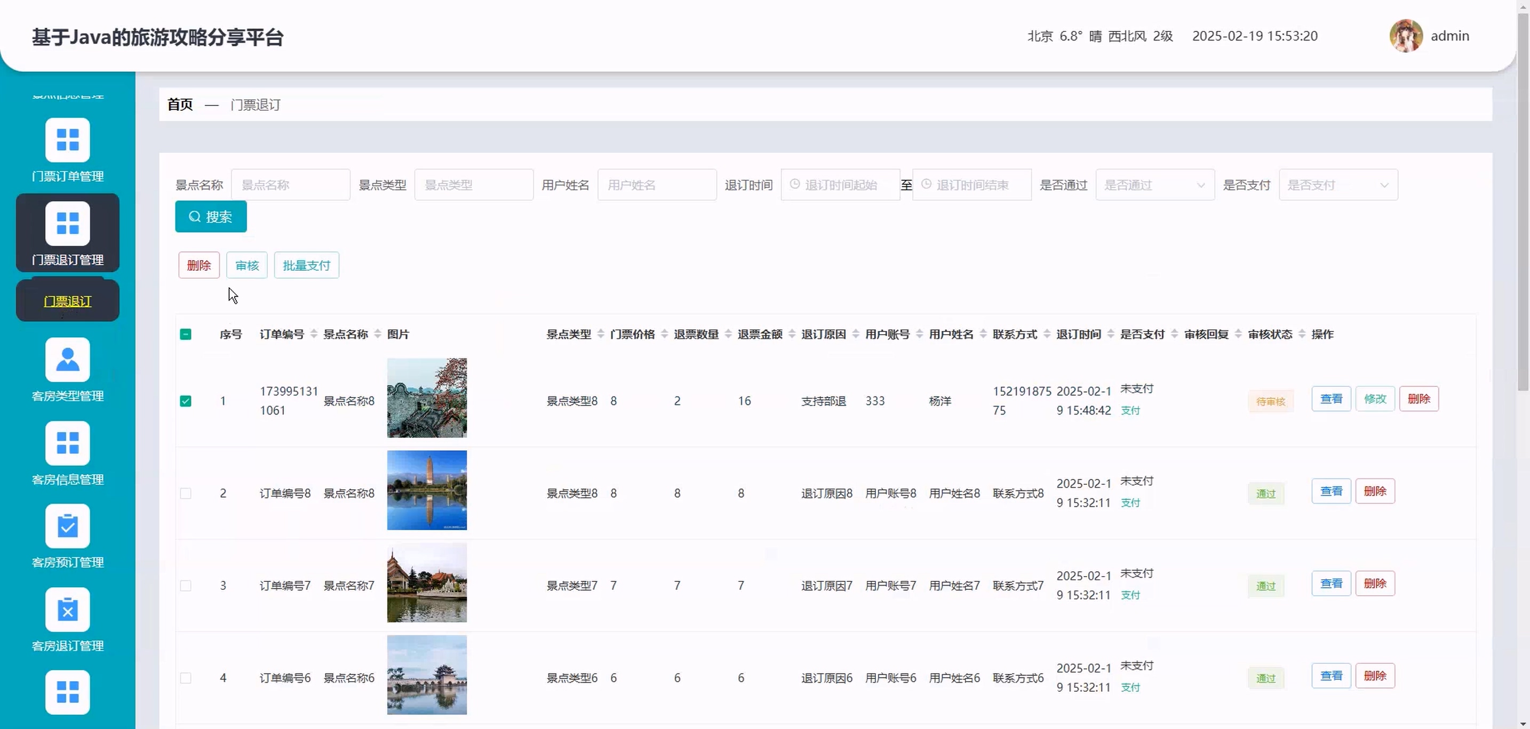
Task: Open 客房信息管理 grid icon
Action: pyautogui.click(x=68, y=443)
